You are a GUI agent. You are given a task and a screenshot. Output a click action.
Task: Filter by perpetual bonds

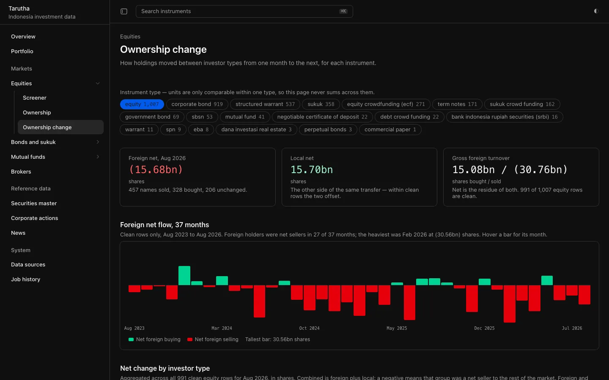click(x=328, y=130)
